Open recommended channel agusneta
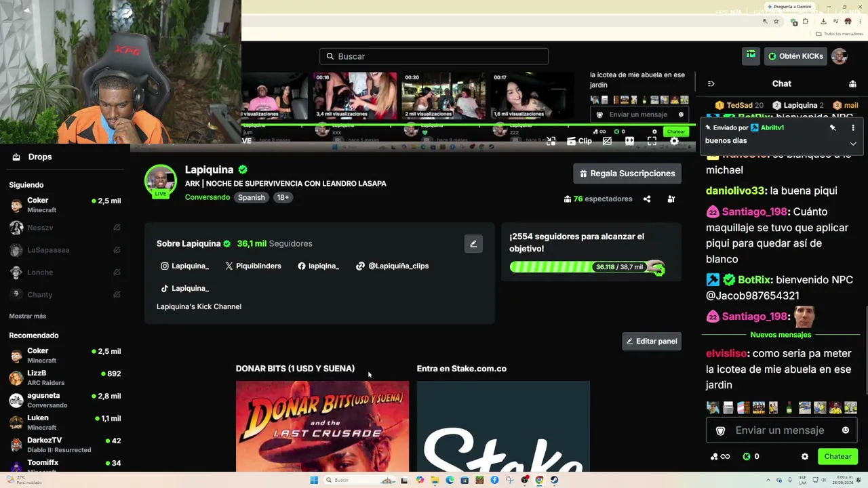868x488 pixels. pos(65,401)
